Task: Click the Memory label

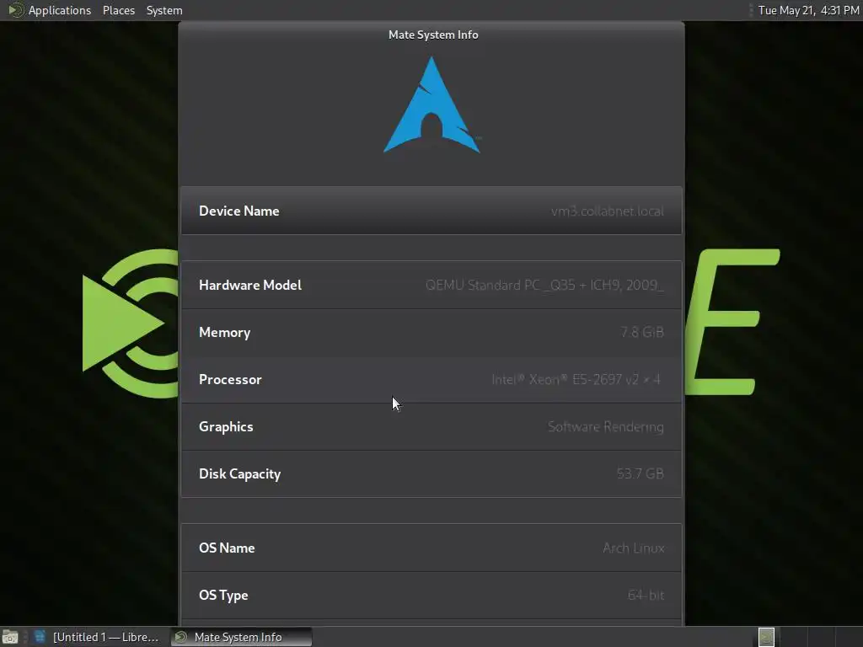Action: (224, 332)
